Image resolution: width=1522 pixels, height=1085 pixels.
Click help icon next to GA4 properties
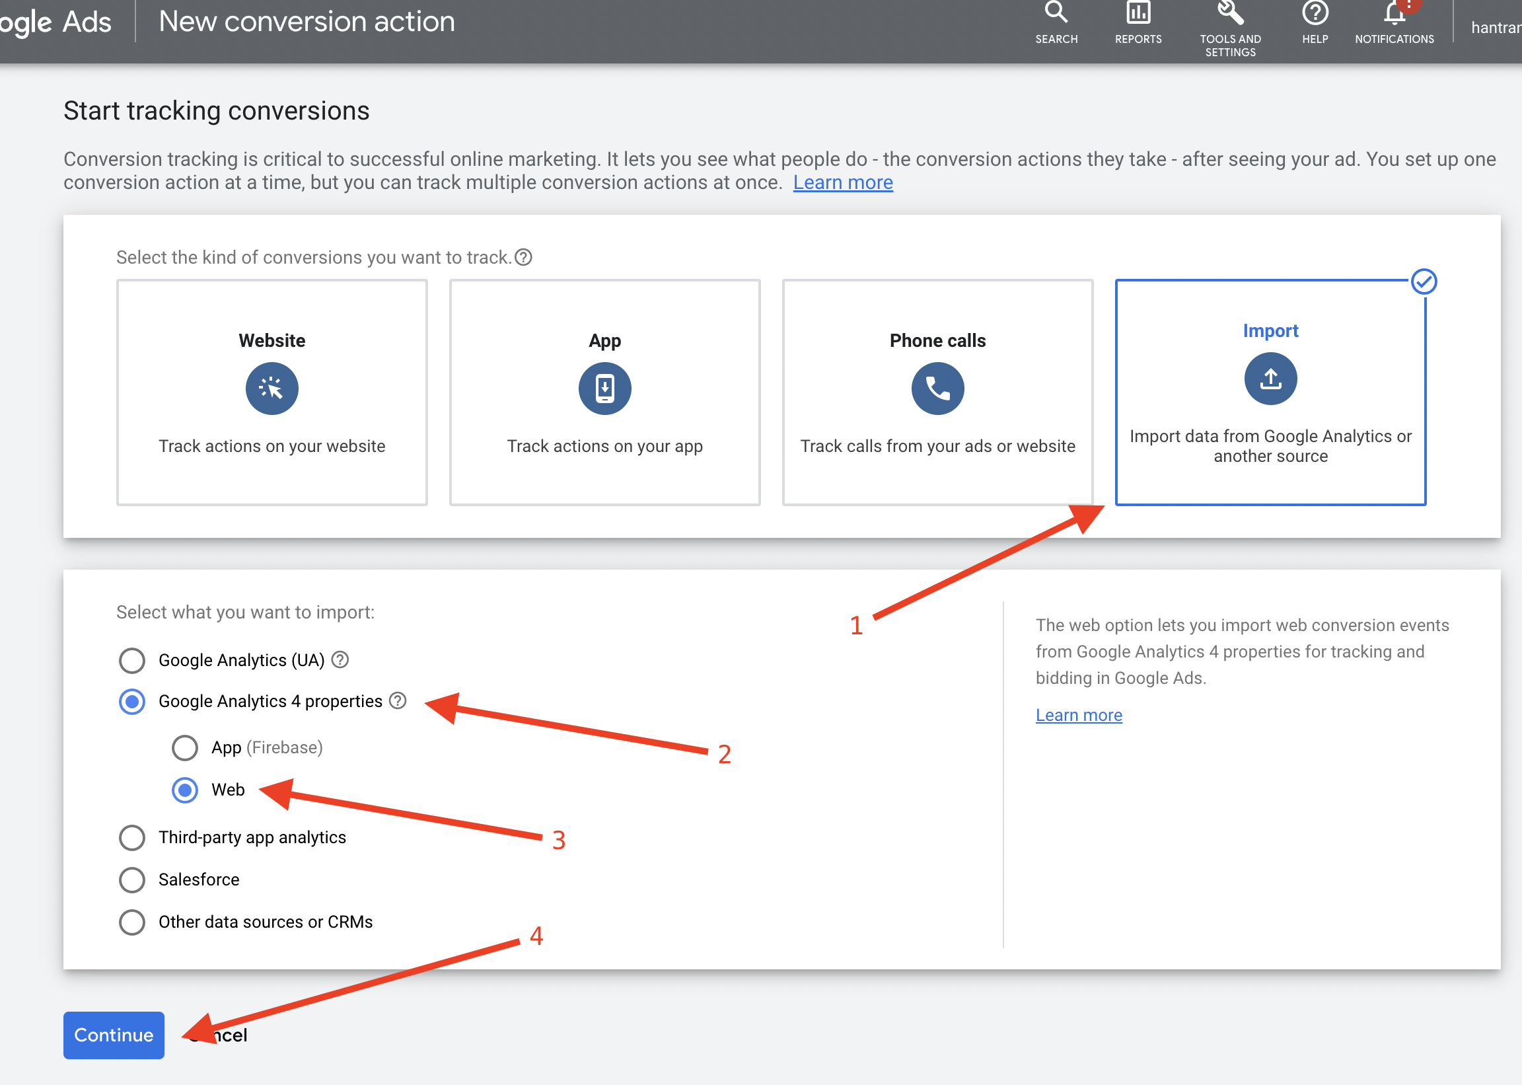[x=398, y=701]
